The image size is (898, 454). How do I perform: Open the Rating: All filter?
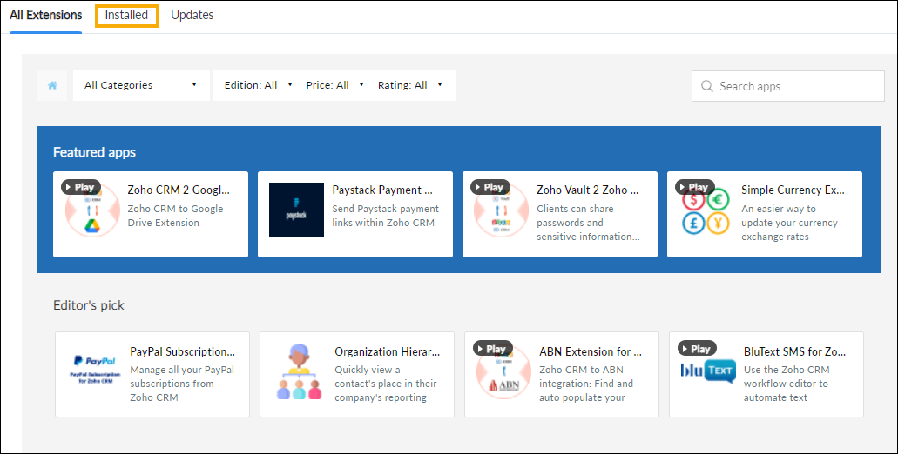410,85
